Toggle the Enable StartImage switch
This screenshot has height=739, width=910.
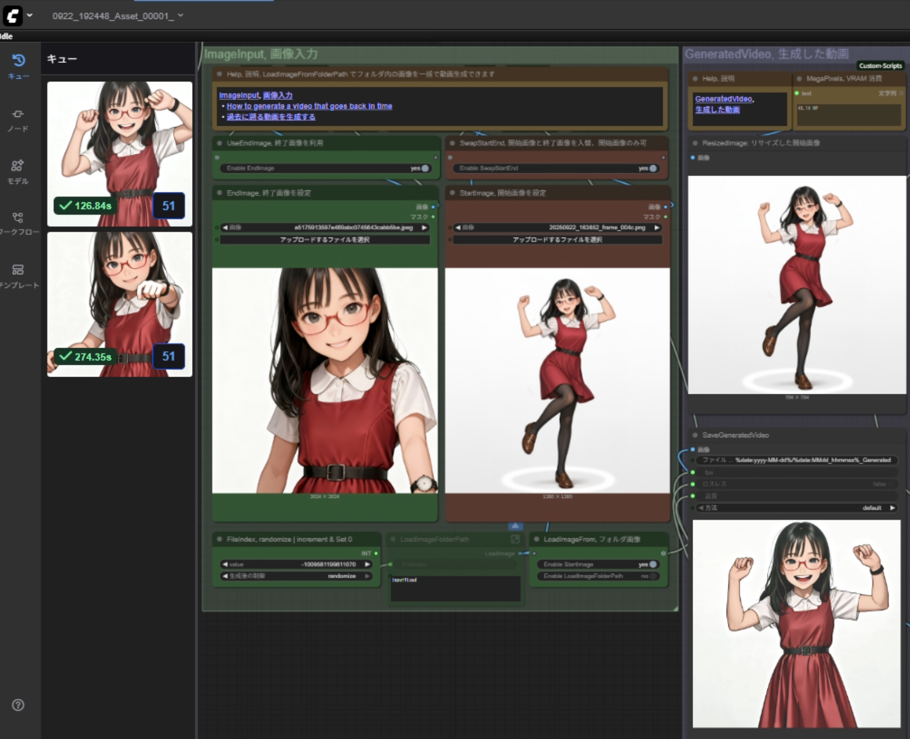(x=652, y=564)
